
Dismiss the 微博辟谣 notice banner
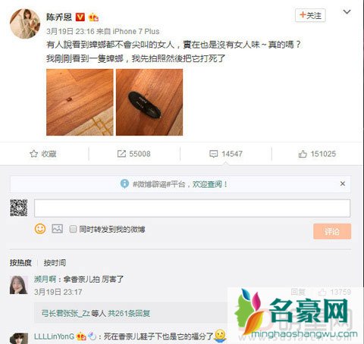(343, 183)
